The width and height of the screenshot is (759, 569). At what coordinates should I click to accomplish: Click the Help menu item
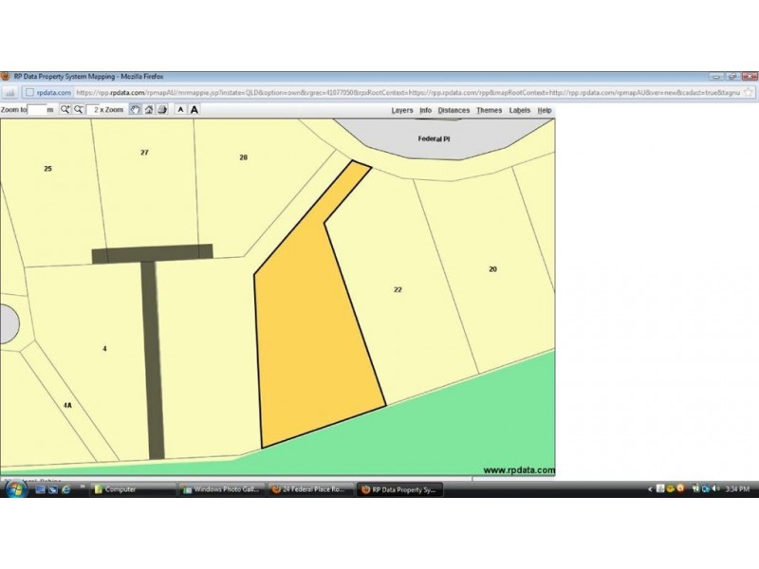tap(544, 110)
